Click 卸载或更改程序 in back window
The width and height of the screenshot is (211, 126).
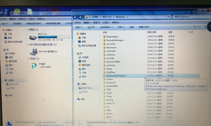coord(34,24)
